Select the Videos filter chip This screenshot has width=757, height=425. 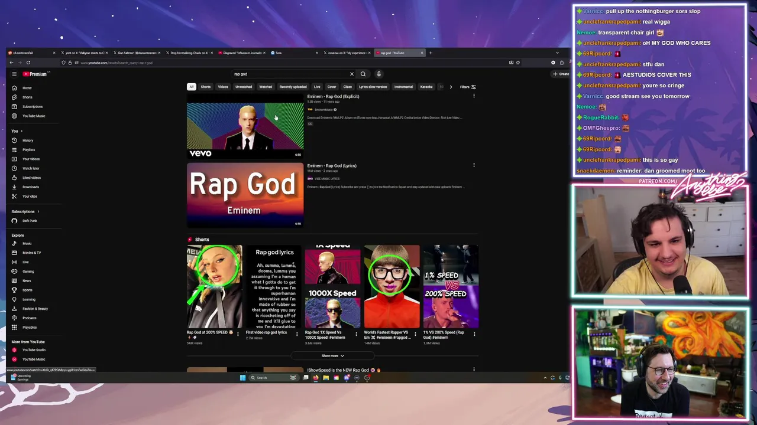(223, 87)
